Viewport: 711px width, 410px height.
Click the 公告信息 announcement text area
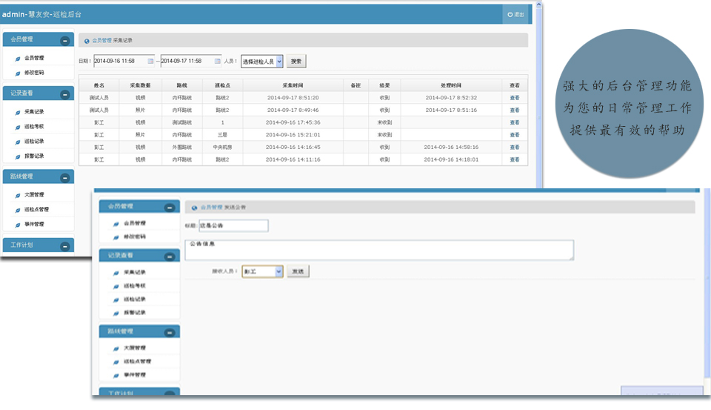[379, 250]
